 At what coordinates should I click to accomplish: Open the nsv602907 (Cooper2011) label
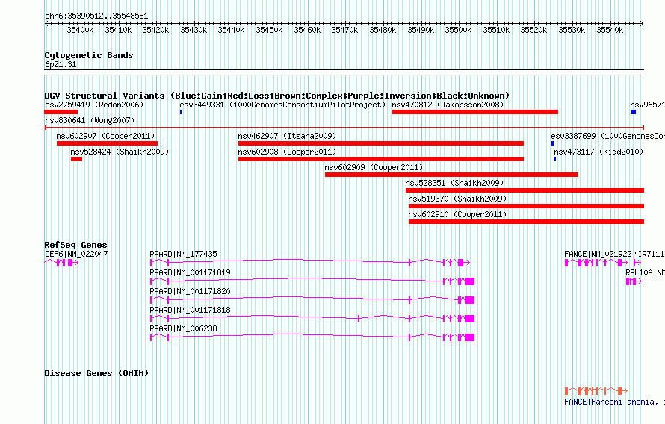click(x=105, y=136)
